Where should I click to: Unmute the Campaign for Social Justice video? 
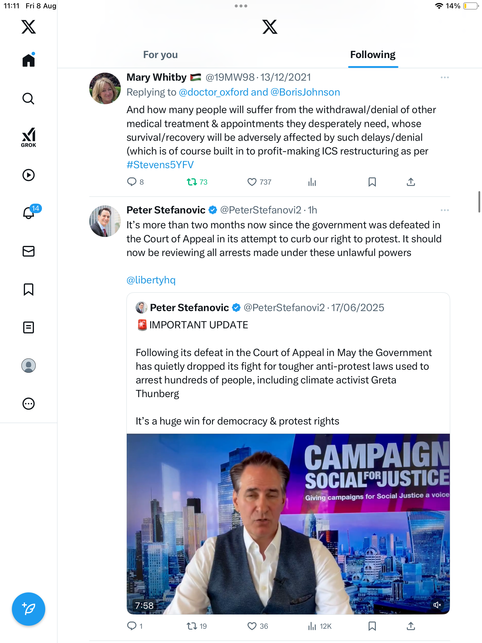[x=437, y=605]
